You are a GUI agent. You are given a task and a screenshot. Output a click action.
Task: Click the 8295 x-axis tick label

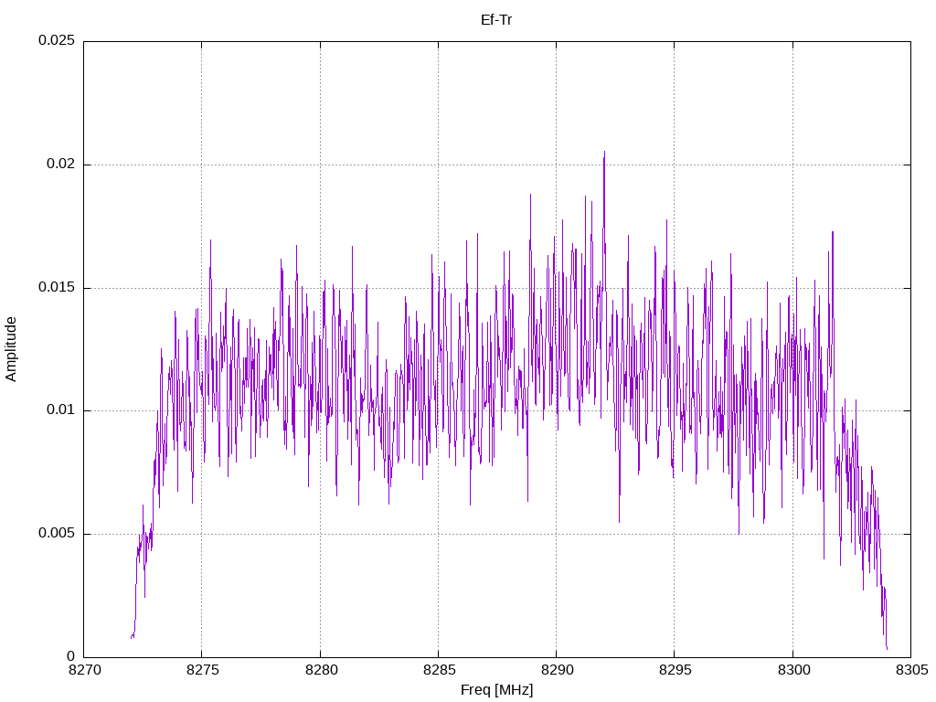click(675, 670)
